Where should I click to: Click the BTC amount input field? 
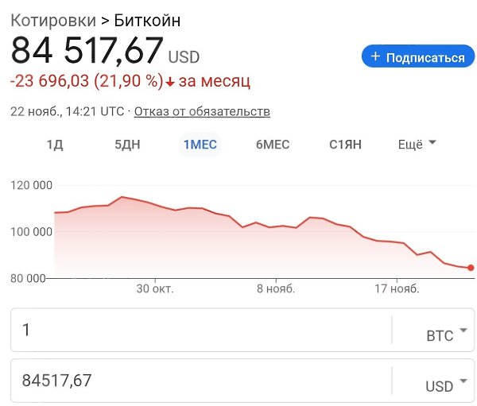199,329
